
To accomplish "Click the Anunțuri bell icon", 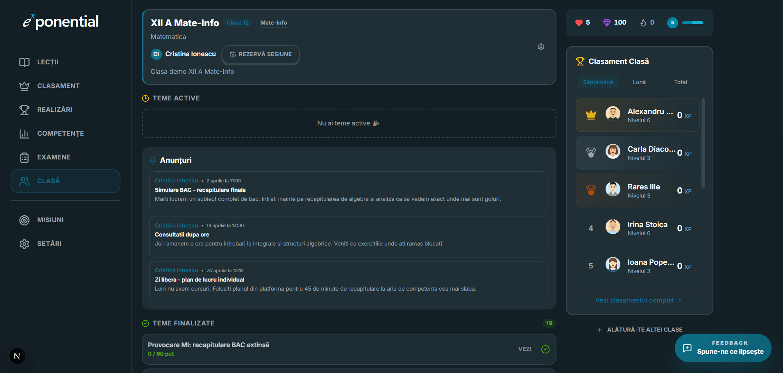I will pos(153,160).
